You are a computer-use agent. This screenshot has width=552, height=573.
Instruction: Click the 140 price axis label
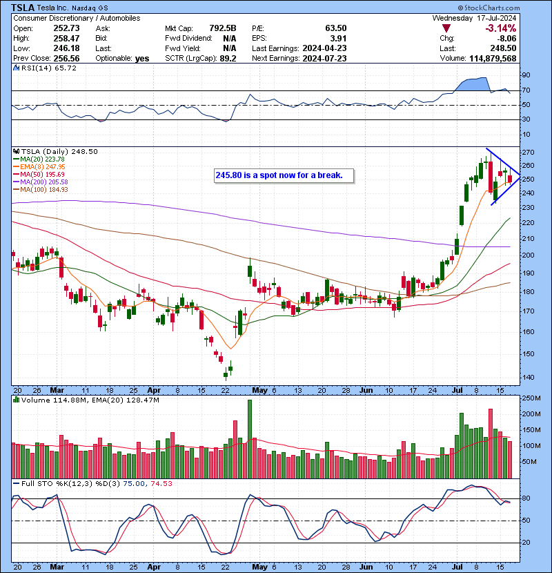point(529,377)
